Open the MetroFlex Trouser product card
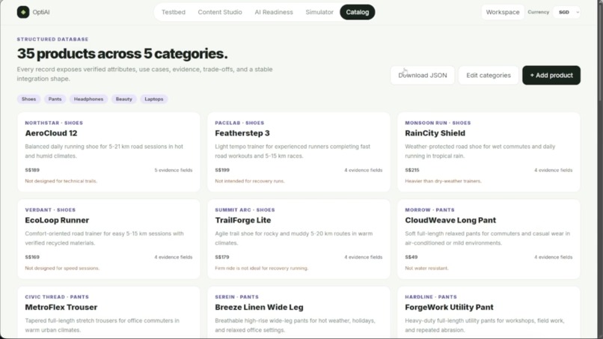The width and height of the screenshot is (603, 339). (x=108, y=313)
